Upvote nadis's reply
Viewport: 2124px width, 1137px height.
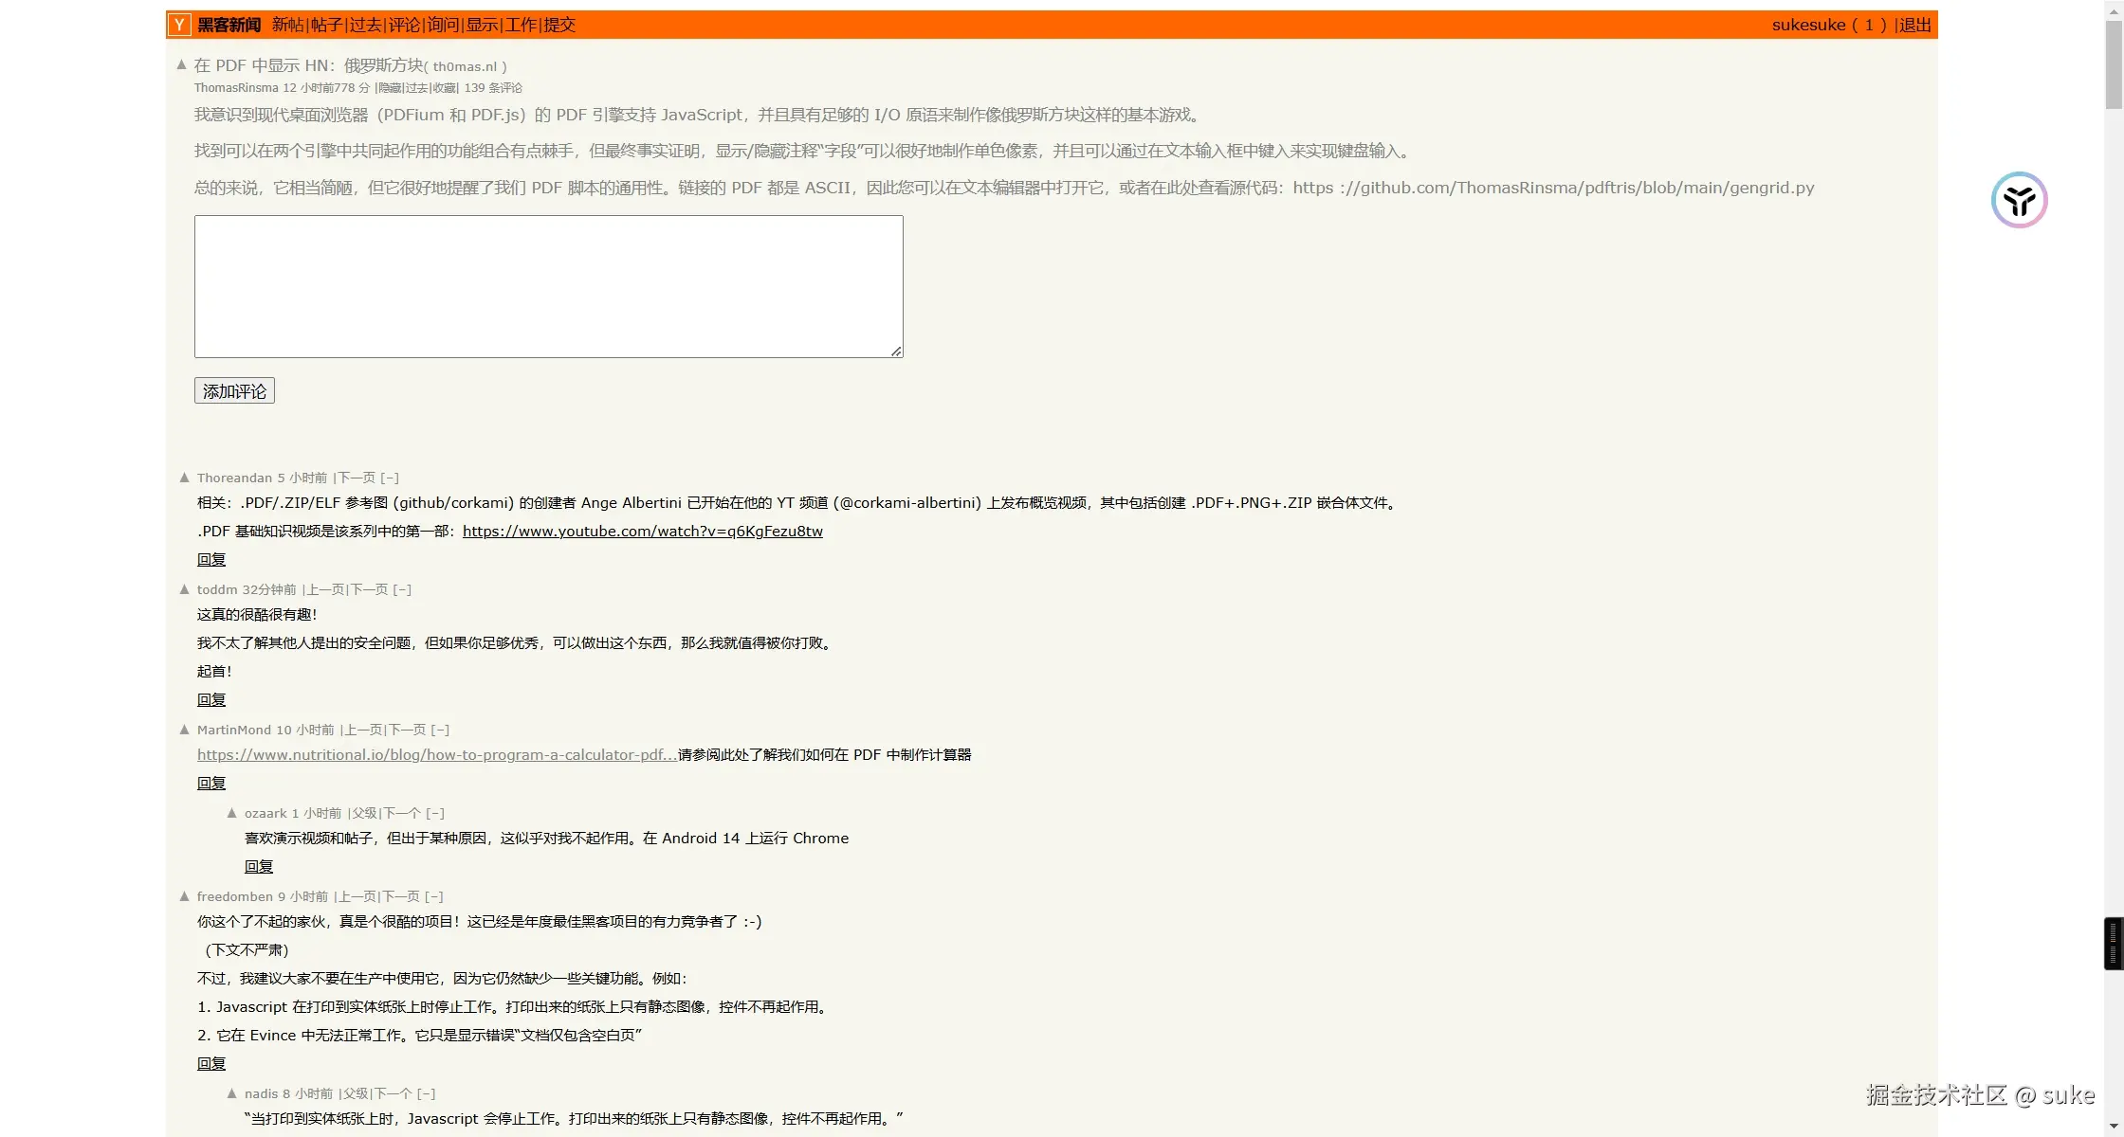pos(232,1093)
